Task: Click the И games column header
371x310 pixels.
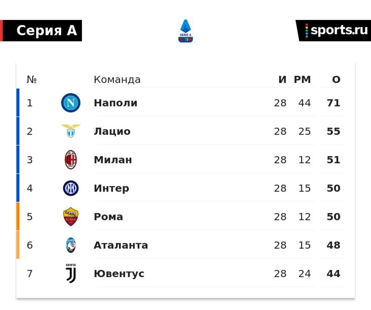Action: point(282,80)
